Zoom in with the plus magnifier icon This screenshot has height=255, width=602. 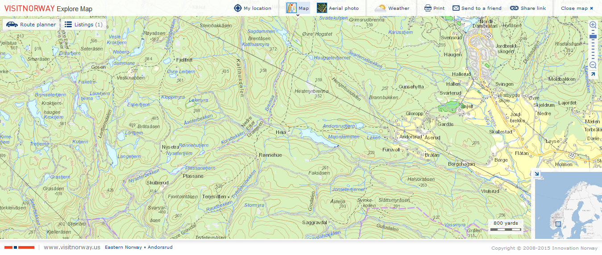593,25
